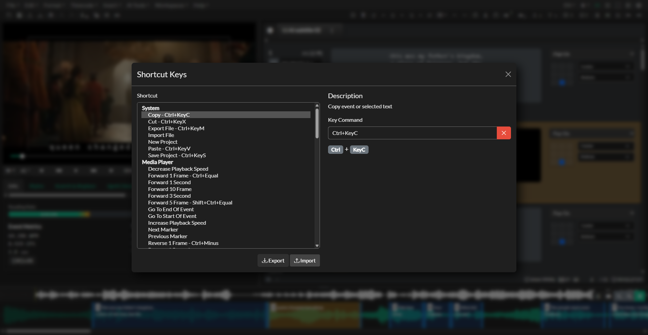Clear the Ctrl+KeyC key command with the red X
648x335 pixels.
(504, 133)
